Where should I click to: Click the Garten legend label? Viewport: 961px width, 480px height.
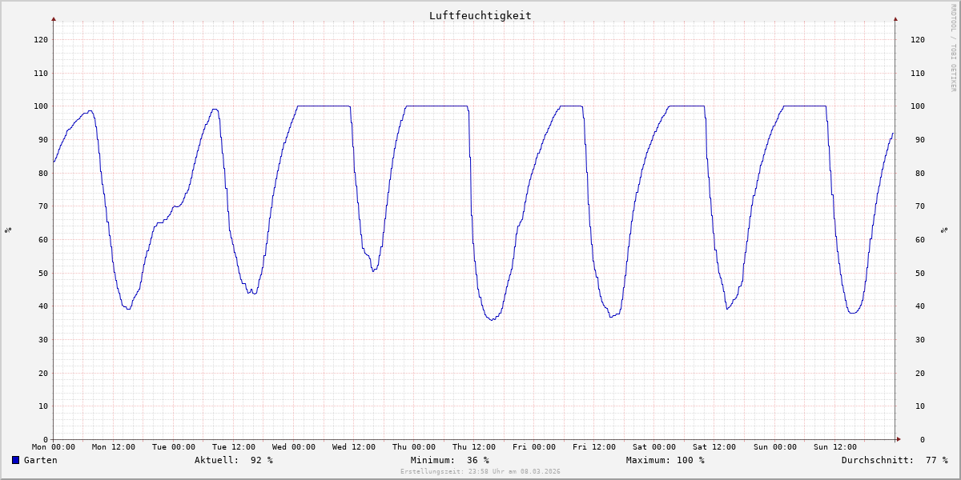click(40, 460)
